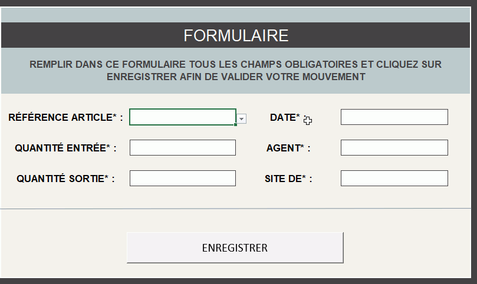Click the FORMULAIRE header title
The height and width of the screenshot is (284, 477).
click(236, 35)
